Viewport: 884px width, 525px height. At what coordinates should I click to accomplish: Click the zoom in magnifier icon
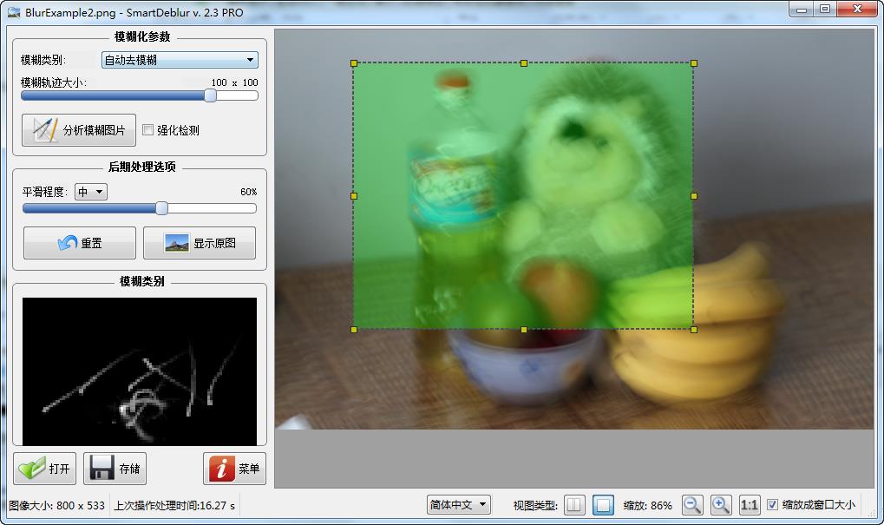click(x=721, y=505)
